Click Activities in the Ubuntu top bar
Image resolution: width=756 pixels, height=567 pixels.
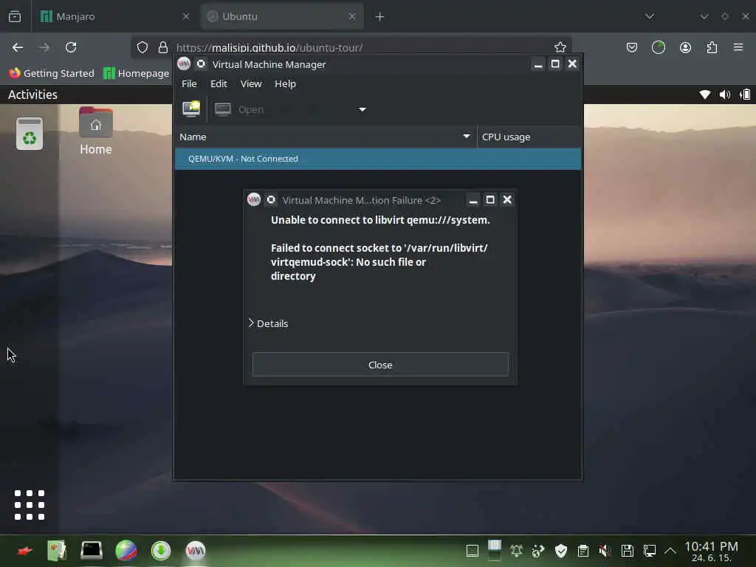point(32,94)
